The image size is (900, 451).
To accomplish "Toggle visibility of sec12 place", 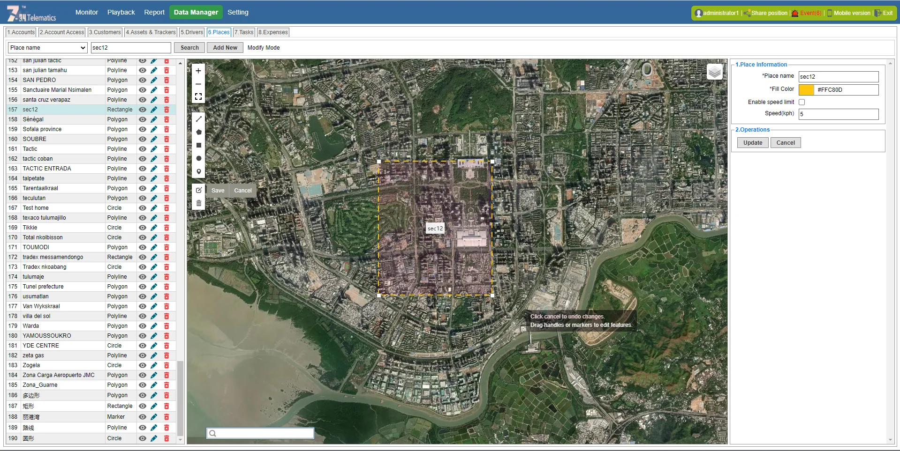I will coord(142,110).
